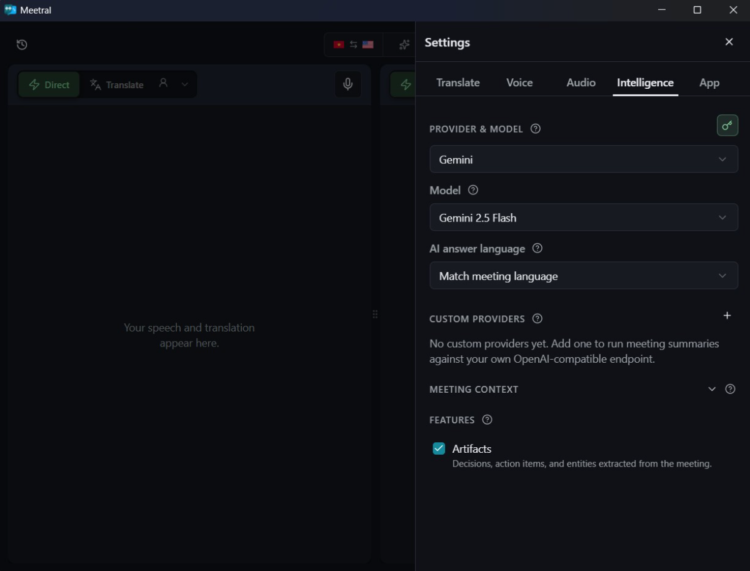Screen dimensions: 750x571
Task: Click the 'No custom providers yet' description text
Action: coord(574,351)
